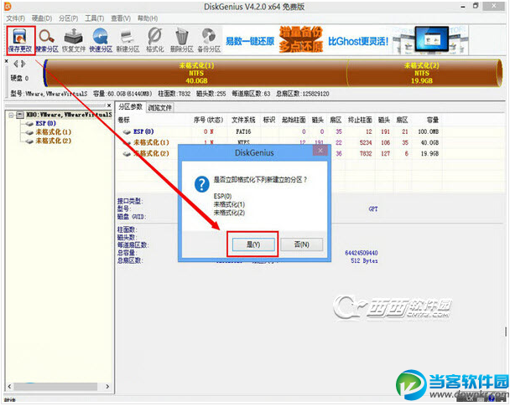This screenshot has height=406, width=510.
Task: Close the DiskGenius dialog with its X
Action: pyautogui.click(x=320, y=151)
